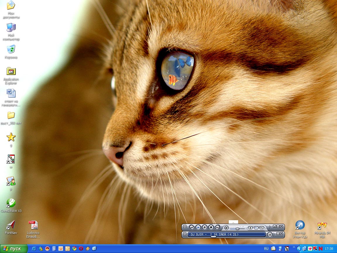Open the round playlist list button

270,235
